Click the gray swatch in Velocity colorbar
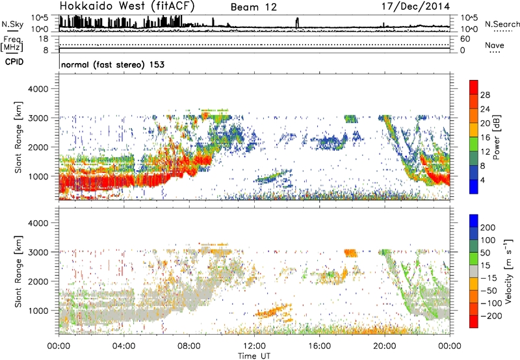Screen dimensions: 520x360 tap(474, 271)
